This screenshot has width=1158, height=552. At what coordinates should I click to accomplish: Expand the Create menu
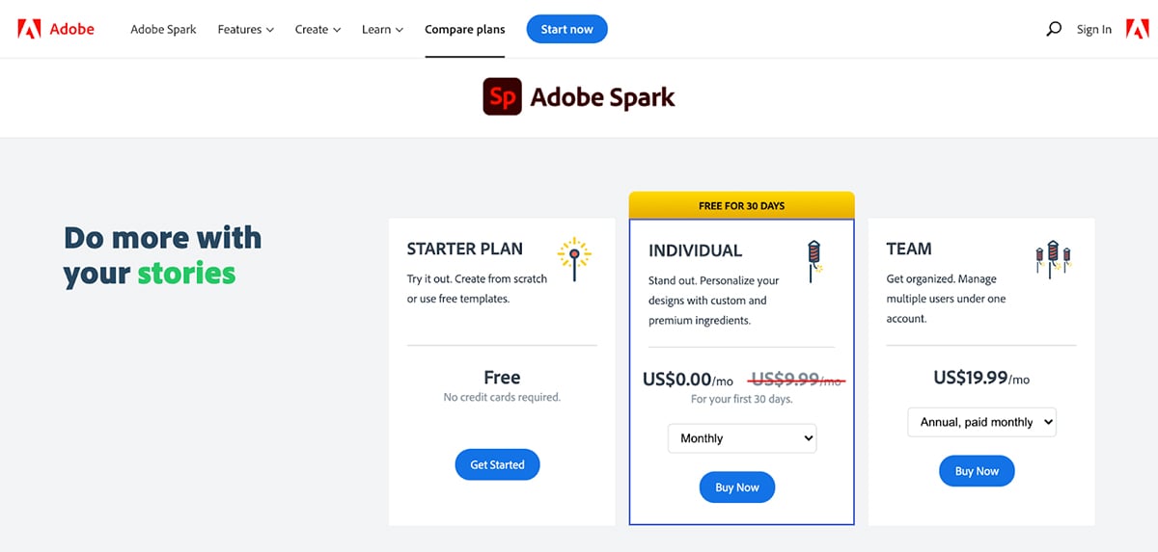(317, 29)
